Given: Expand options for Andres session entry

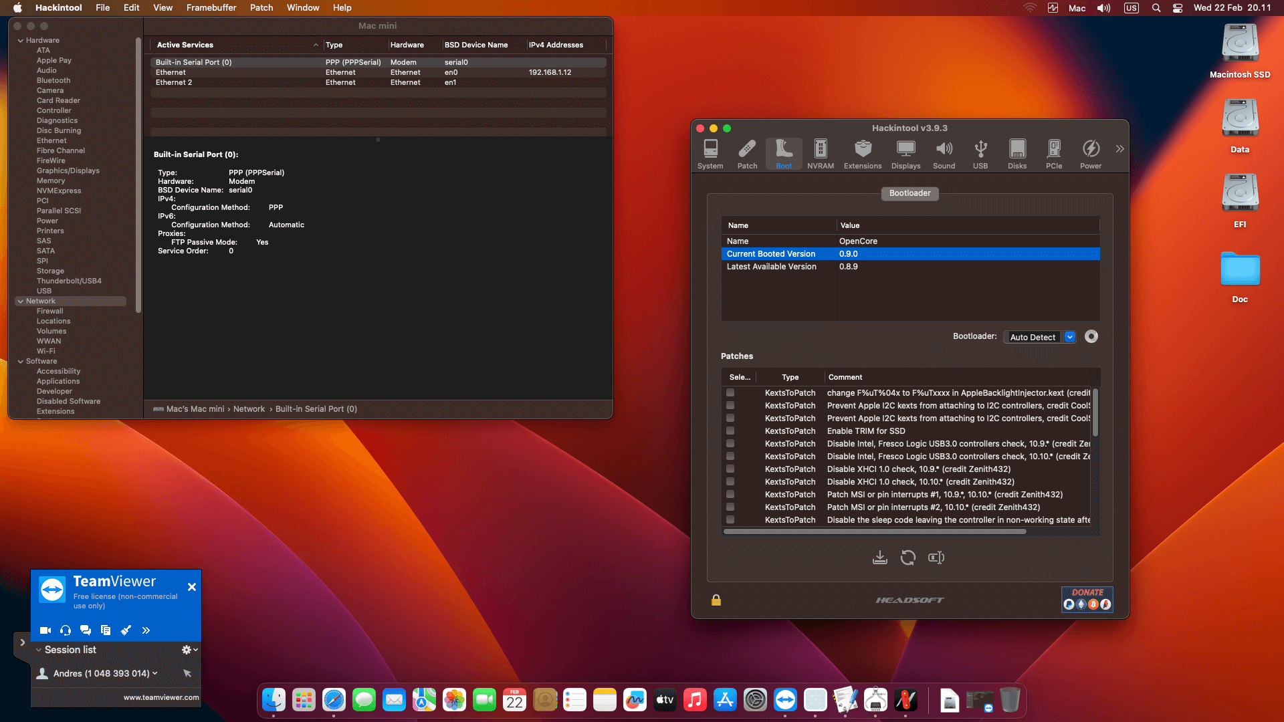Looking at the screenshot, I should (x=155, y=673).
